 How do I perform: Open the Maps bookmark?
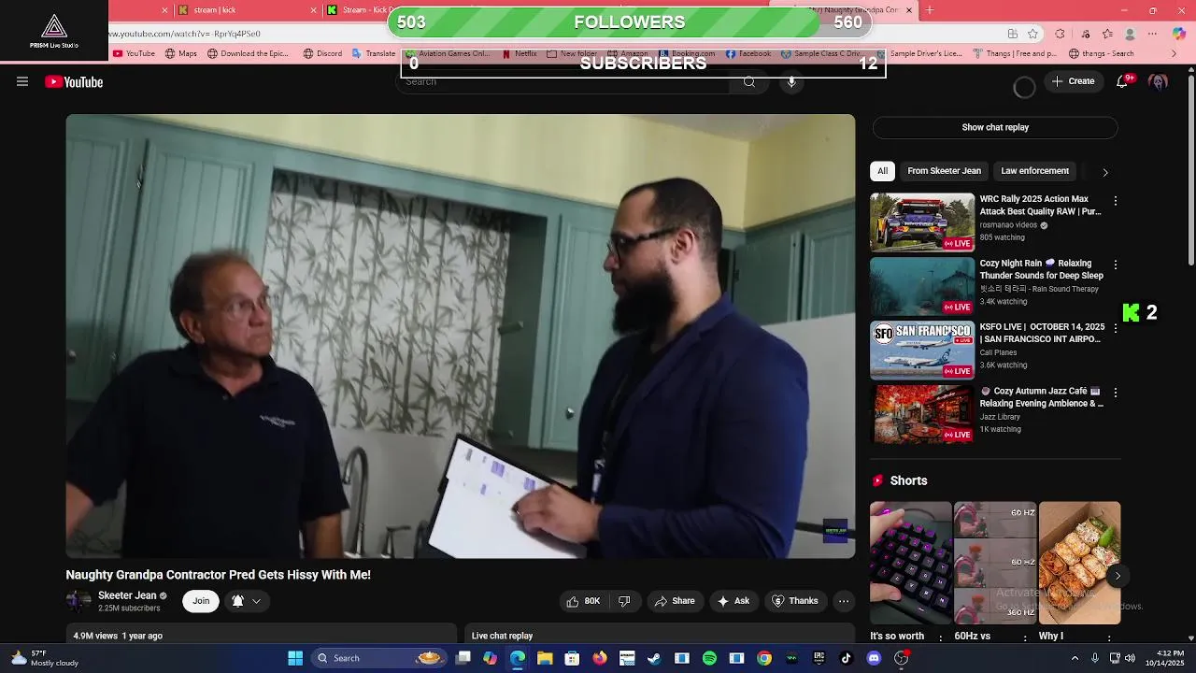coord(180,54)
